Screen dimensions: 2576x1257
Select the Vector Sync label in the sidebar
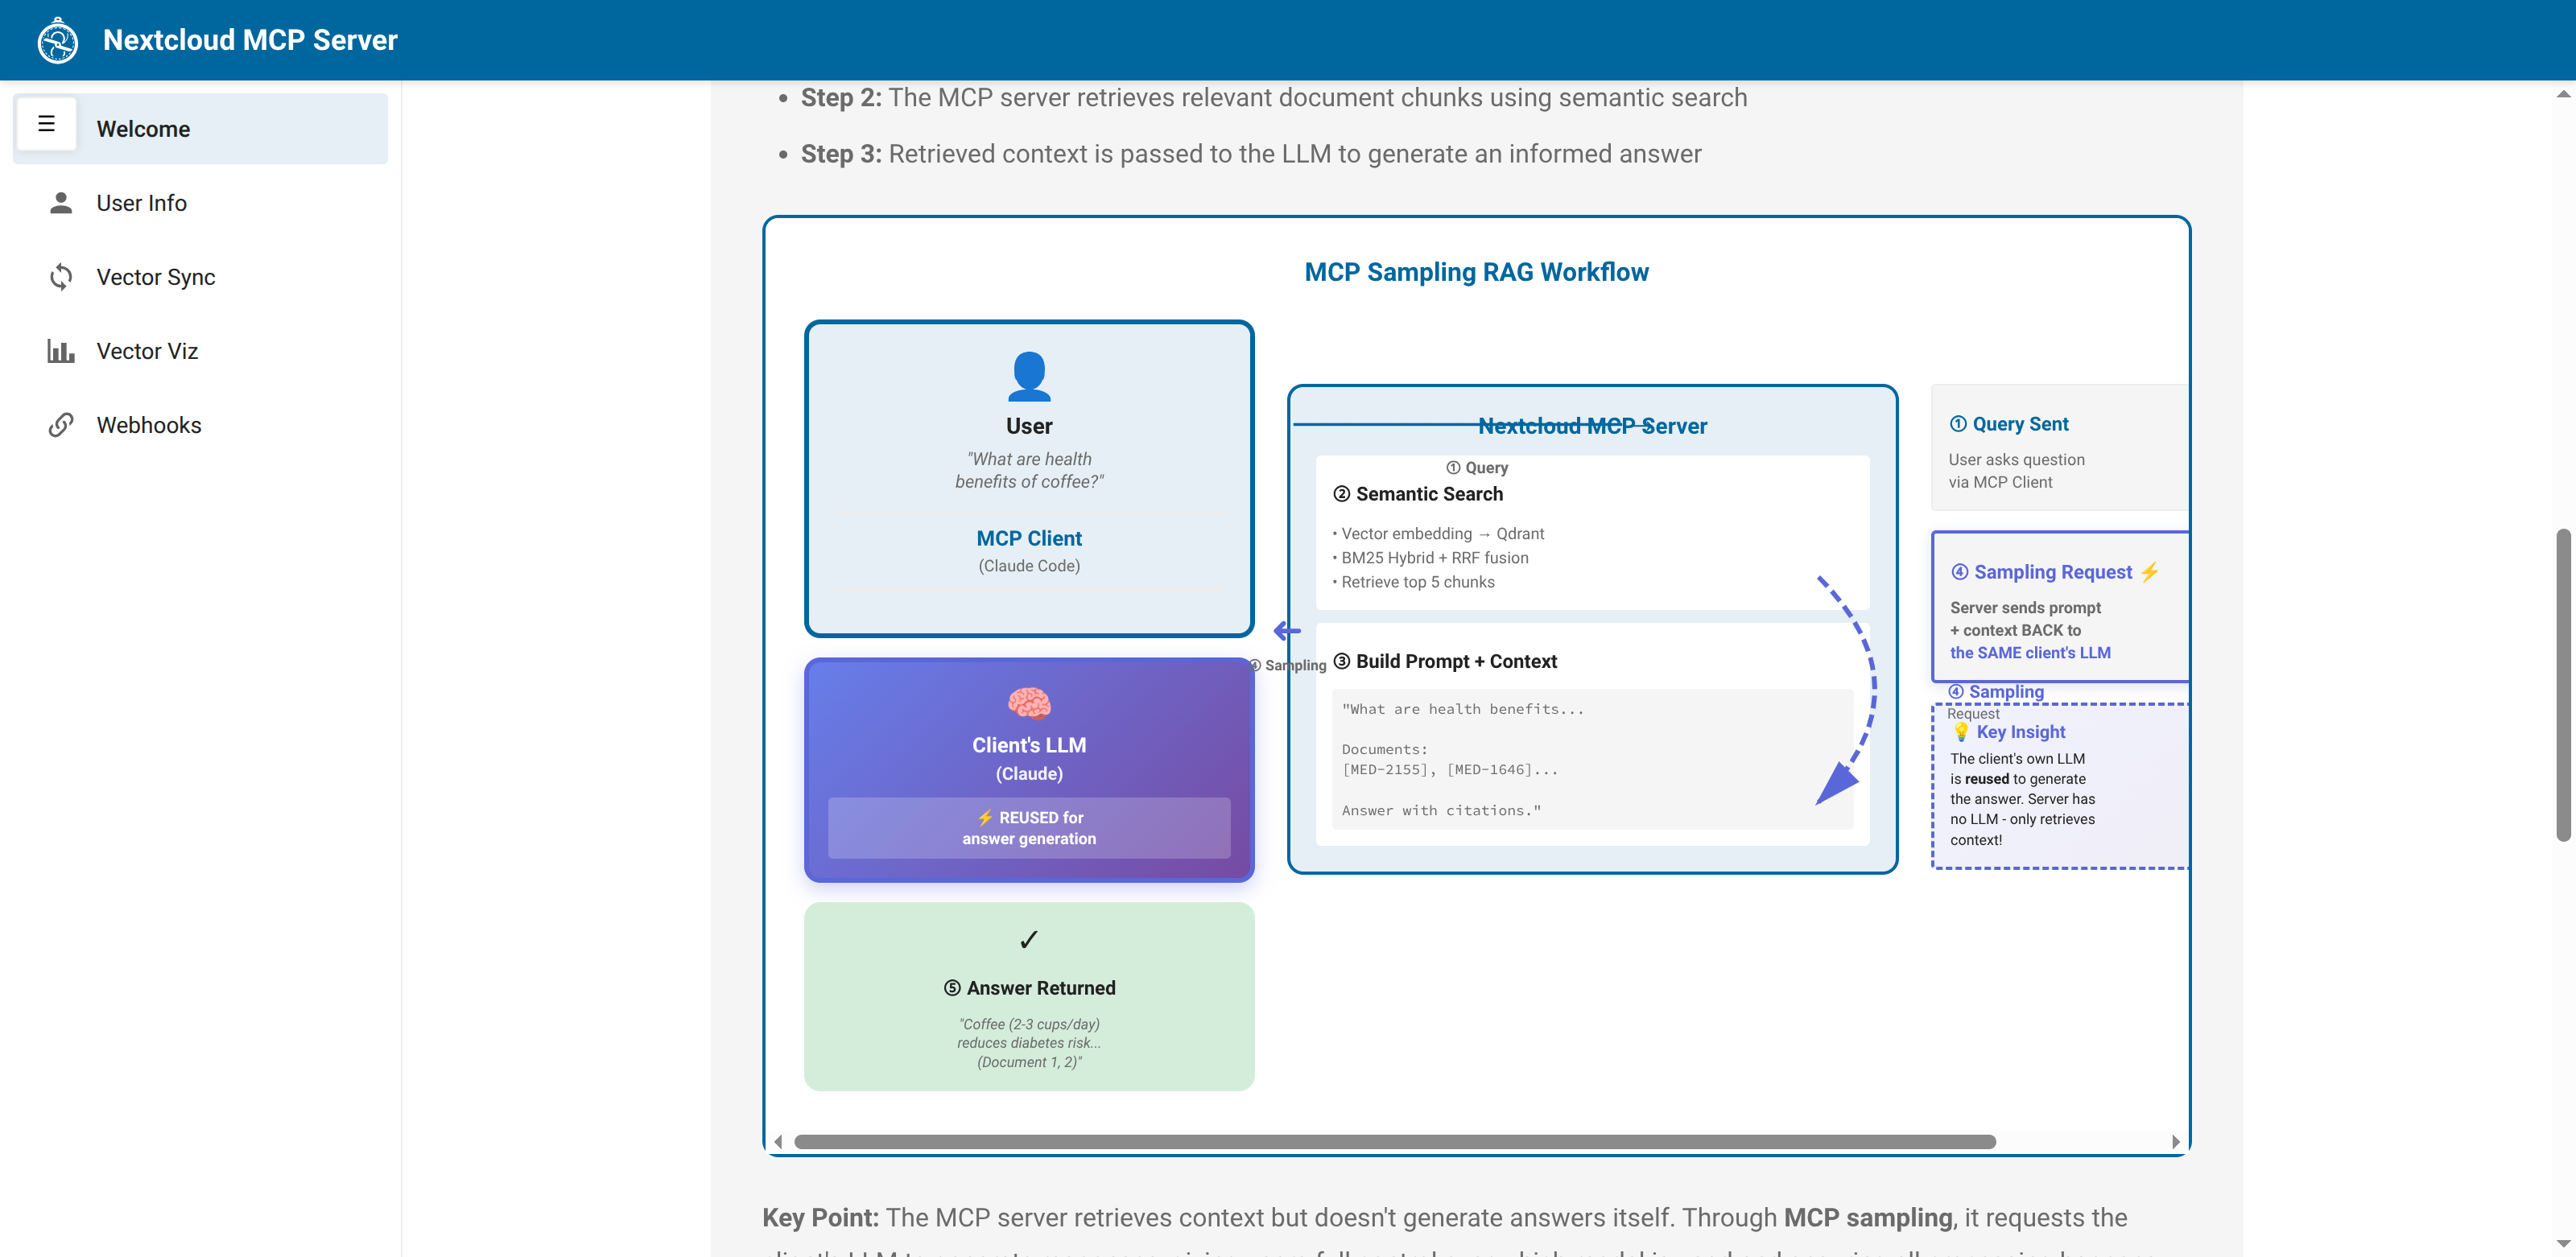point(156,277)
